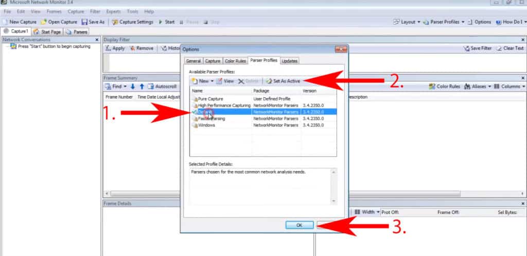
Task: Click the Package column header
Action: click(x=276, y=91)
